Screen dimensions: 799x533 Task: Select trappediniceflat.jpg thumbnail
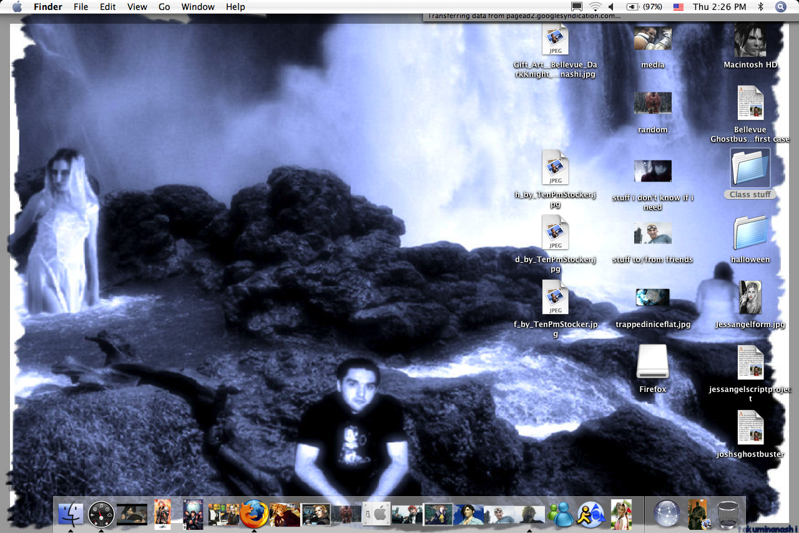[x=652, y=298]
